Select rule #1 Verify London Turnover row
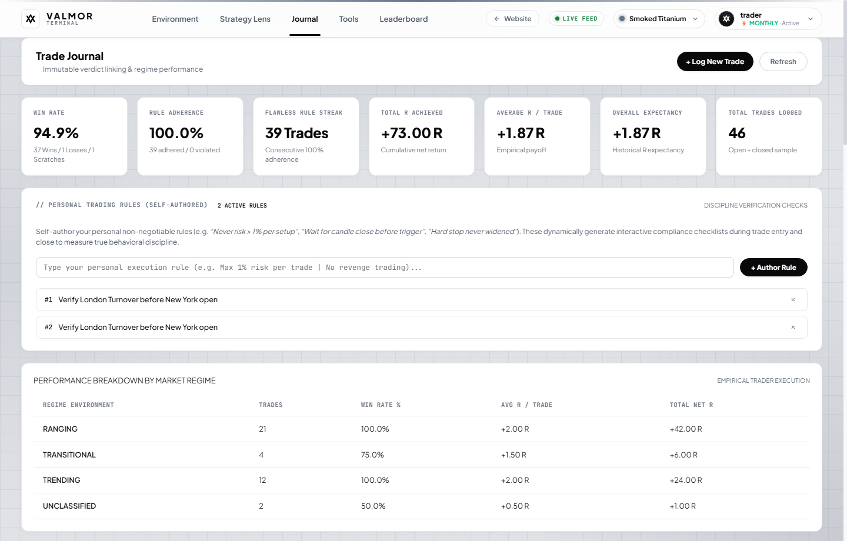Screen dimensions: 847x541 pos(422,300)
